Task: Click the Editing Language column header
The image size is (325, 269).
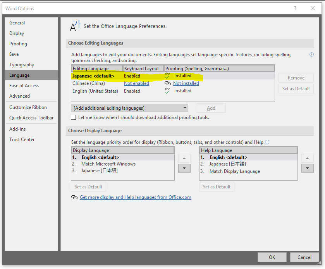Action: [97, 69]
